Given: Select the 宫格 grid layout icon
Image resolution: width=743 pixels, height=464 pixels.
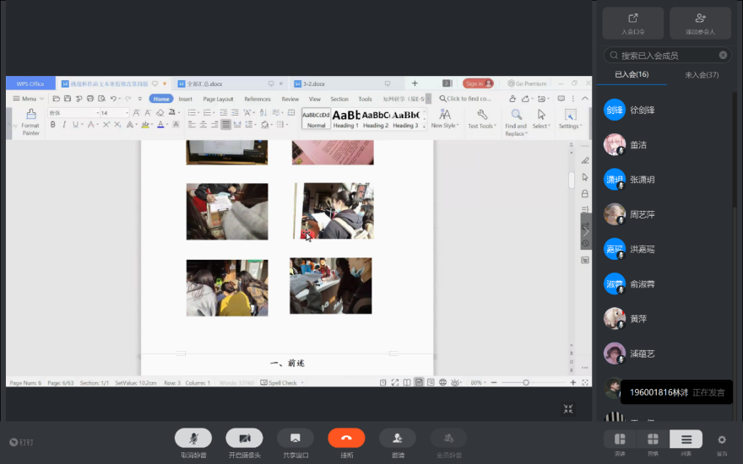Looking at the screenshot, I should (x=653, y=440).
